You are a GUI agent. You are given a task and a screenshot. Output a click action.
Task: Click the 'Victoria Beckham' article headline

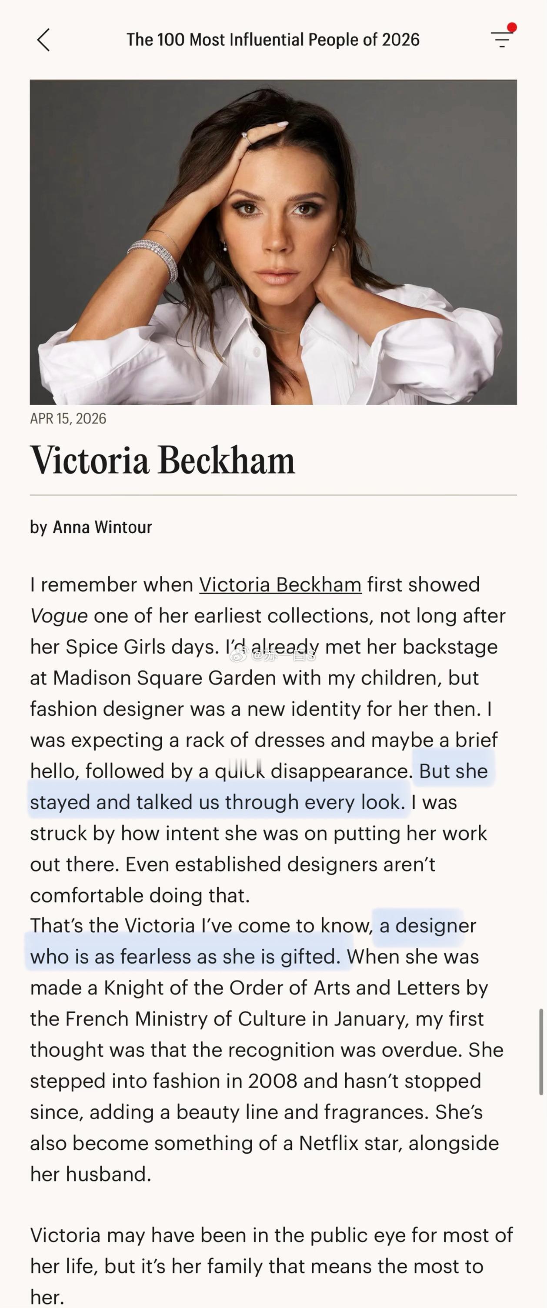(x=163, y=460)
